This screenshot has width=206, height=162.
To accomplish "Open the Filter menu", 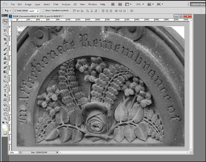I will click(56, 5).
